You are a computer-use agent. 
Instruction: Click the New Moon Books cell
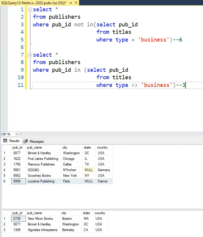point(43,219)
